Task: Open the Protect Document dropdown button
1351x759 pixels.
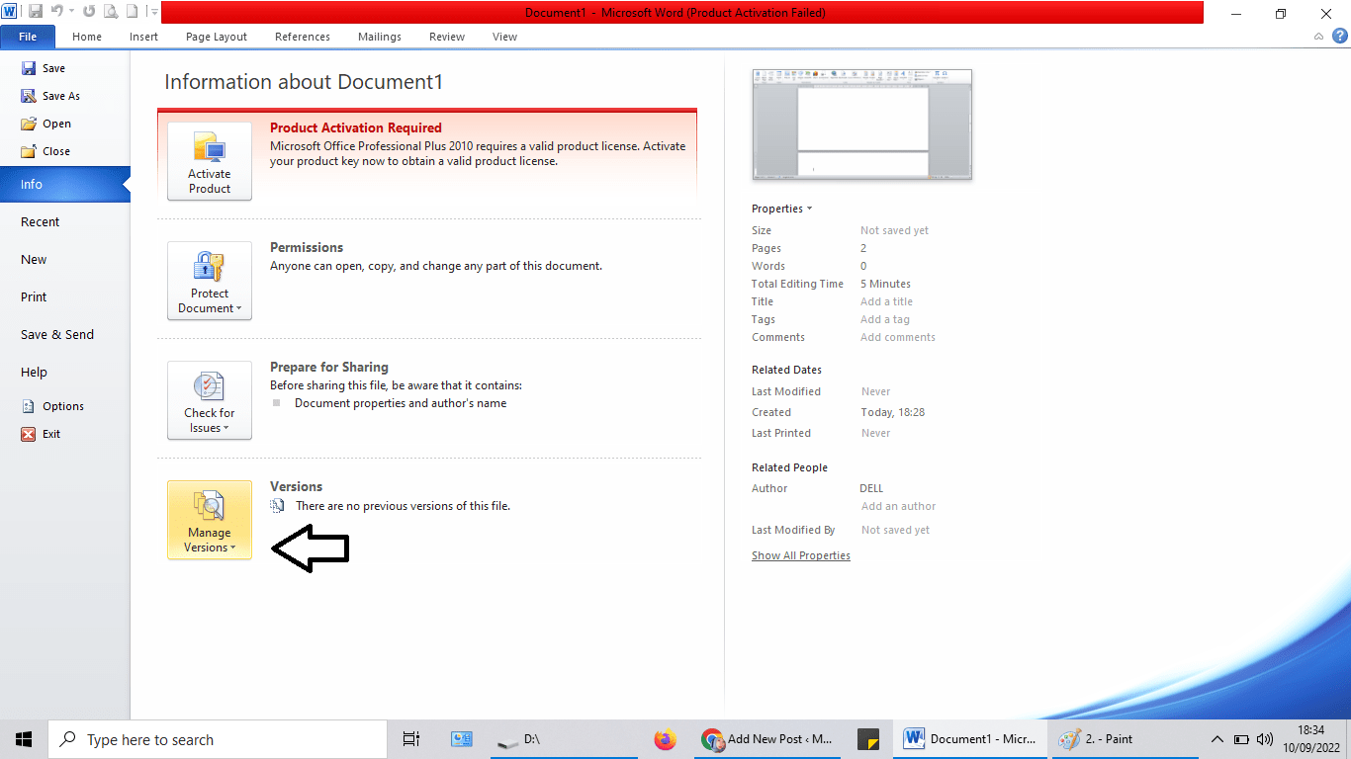Action: pyautogui.click(x=210, y=281)
